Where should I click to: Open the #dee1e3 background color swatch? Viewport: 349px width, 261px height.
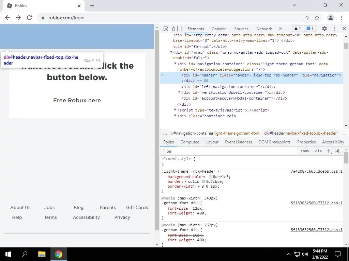[210, 177]
